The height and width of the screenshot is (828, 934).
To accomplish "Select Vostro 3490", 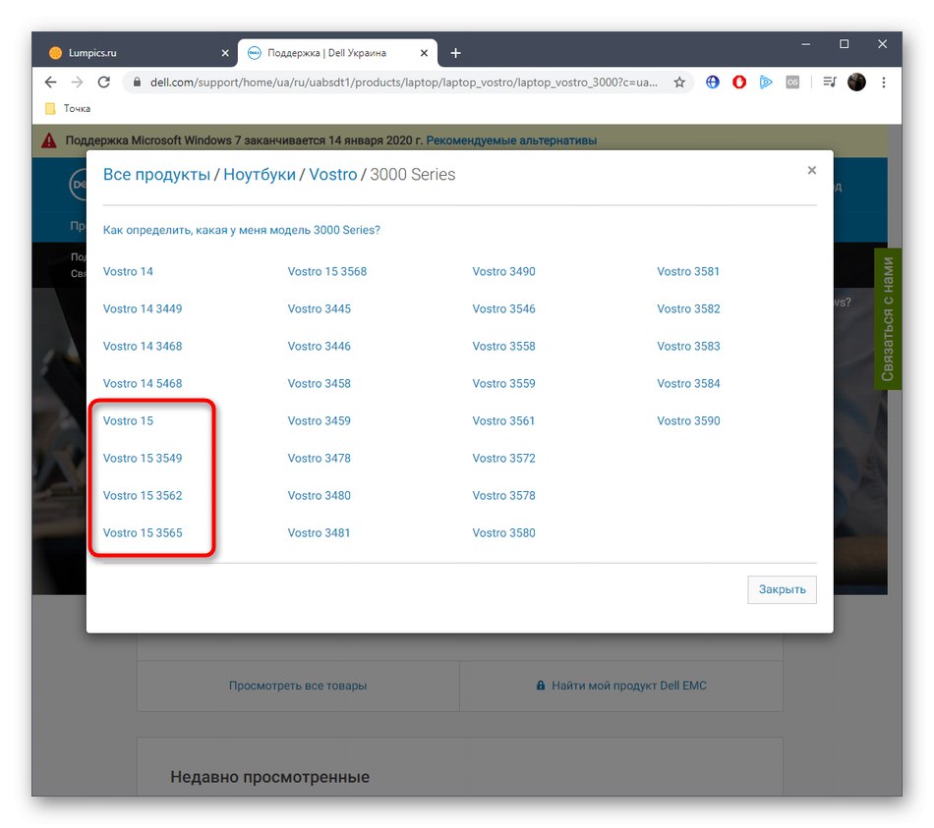I will (x=504, y=271).
